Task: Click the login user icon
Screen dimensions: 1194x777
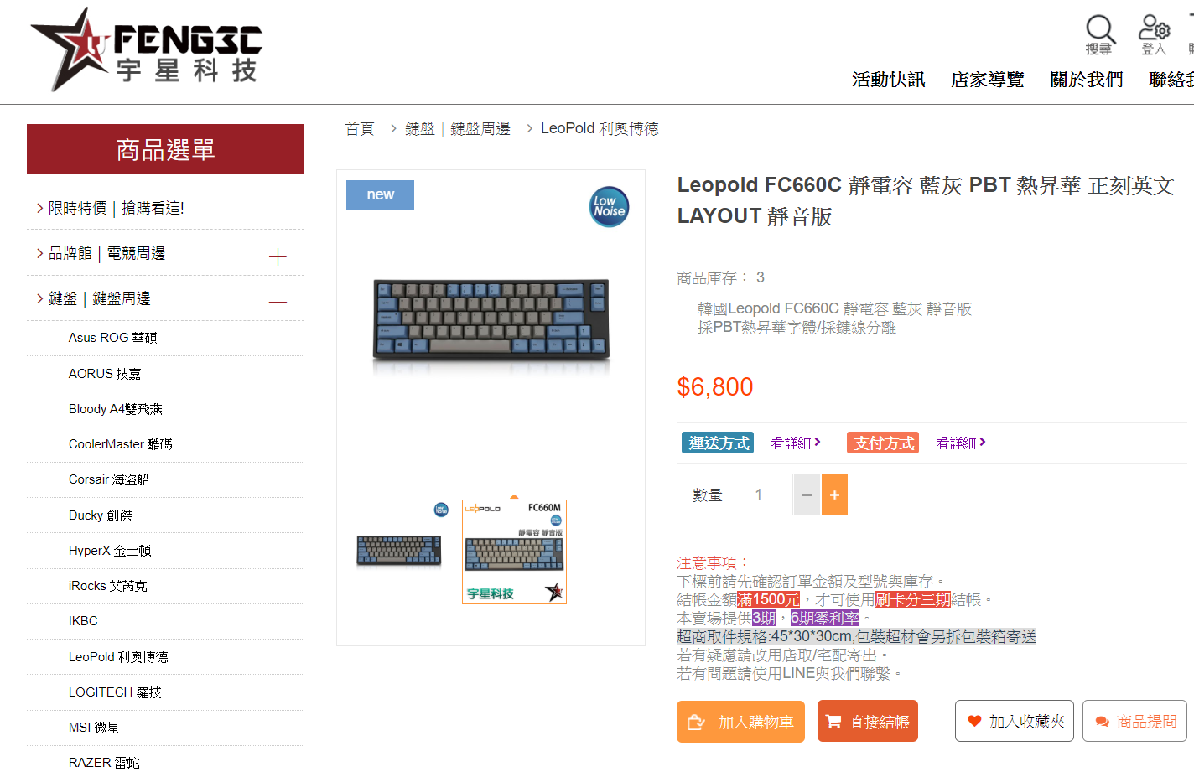Action: pos(1154,35)
